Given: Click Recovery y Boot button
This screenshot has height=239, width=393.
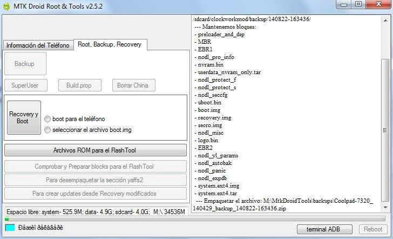Looking at the screenshot, I should point(24,117).
